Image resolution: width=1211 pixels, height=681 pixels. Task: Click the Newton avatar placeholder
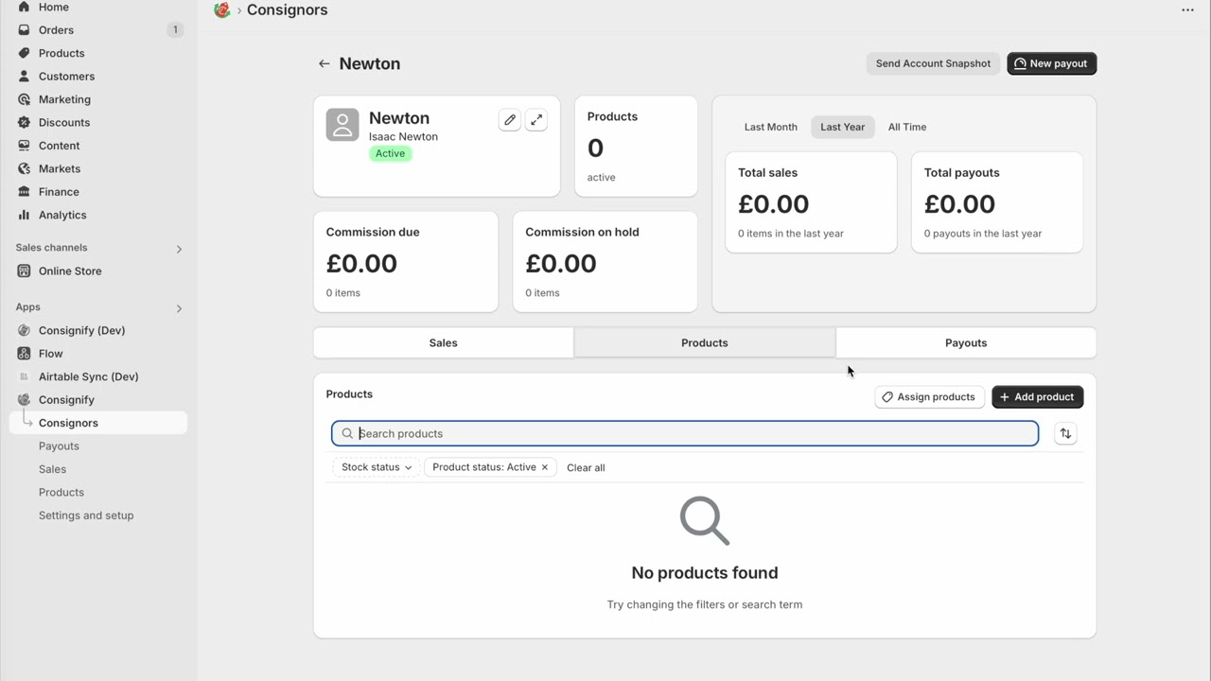click(342, 125)
